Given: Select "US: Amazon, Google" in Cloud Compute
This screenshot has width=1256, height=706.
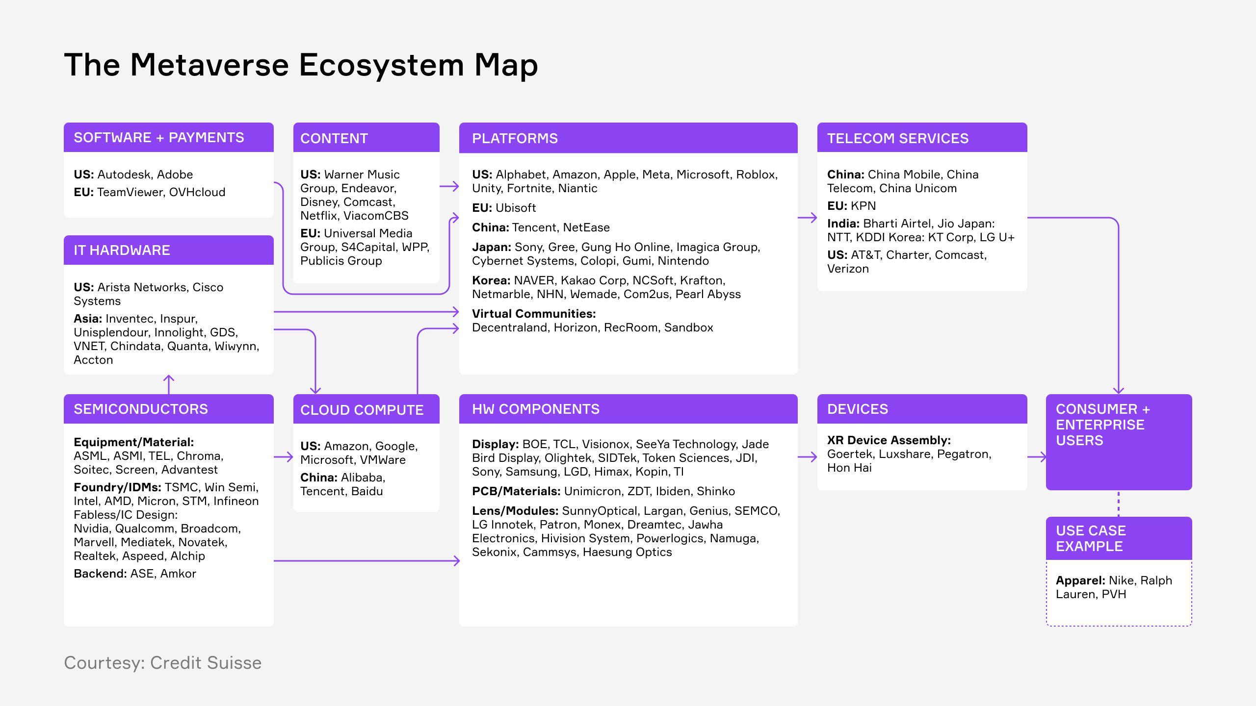Looking at the screenshot, I should point(359,446).
